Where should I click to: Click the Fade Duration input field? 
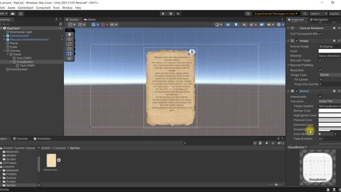(330, 139)
